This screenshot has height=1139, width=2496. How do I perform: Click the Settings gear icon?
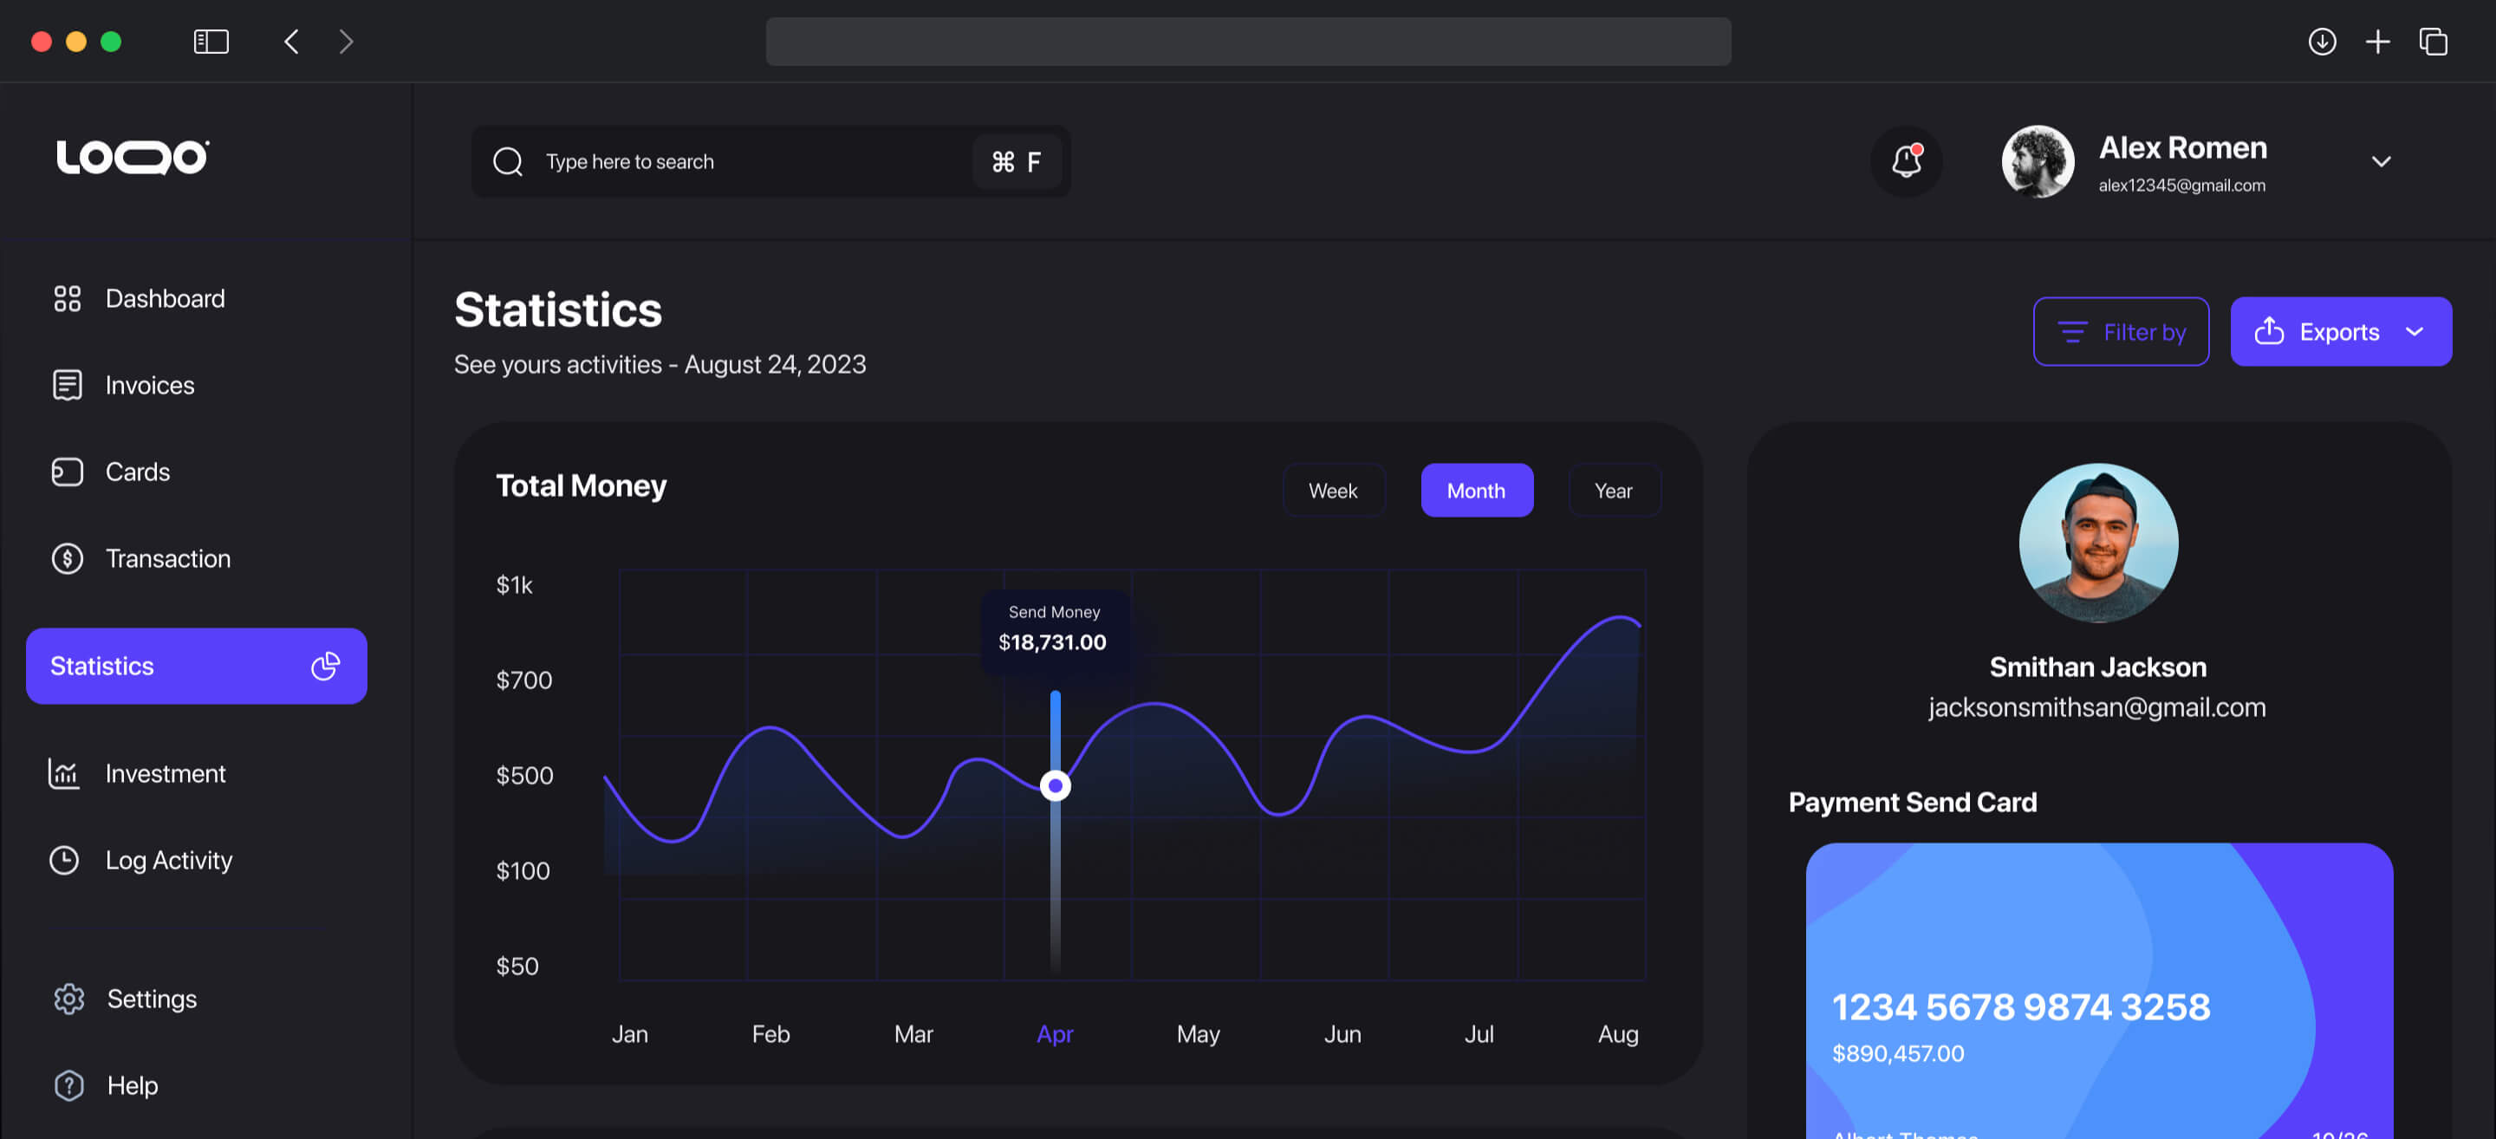point(68,999)
